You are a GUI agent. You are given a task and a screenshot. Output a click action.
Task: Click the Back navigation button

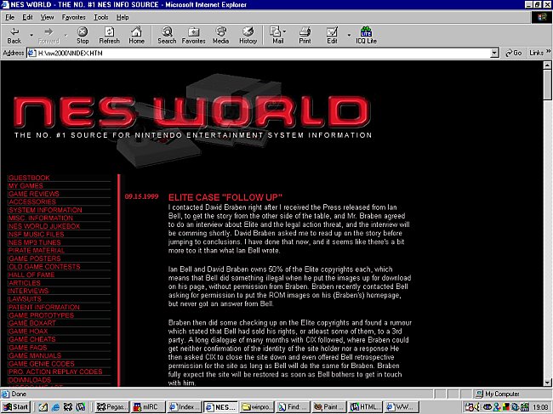tap(14, 35)
